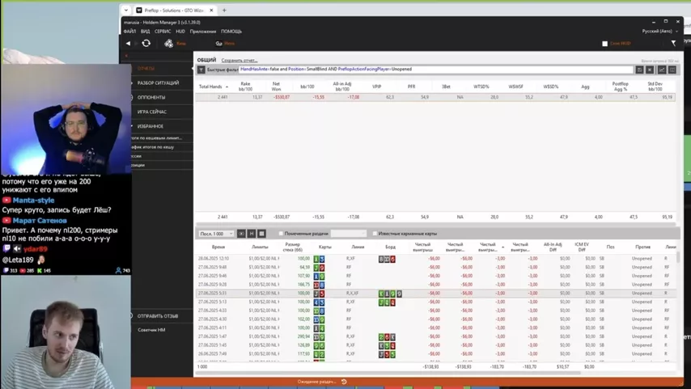Click the filter expression input field
This screenshot has height=389, width=691.
coord(436,70)
